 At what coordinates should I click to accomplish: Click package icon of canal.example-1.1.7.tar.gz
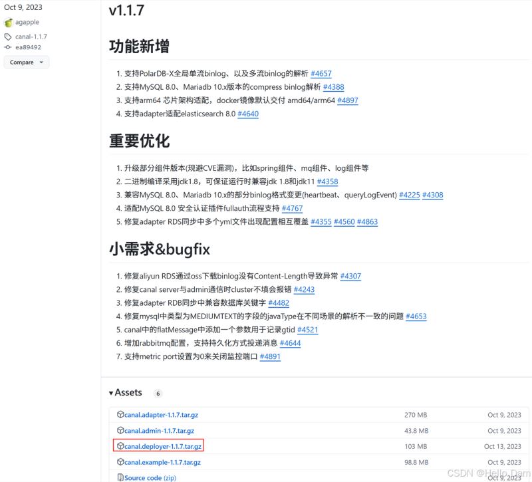point(120,461)
